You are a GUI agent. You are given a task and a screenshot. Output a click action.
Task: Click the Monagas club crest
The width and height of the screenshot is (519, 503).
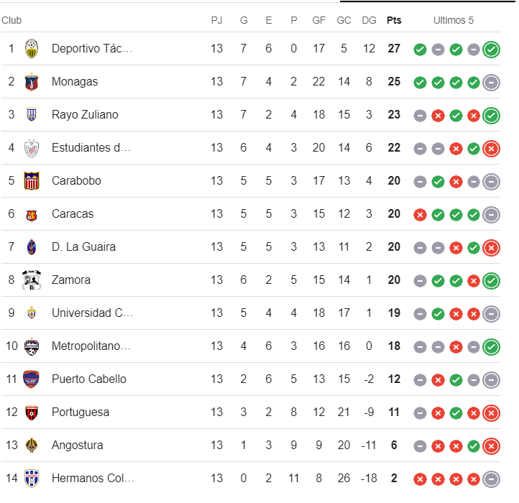(x=31, y=82)
